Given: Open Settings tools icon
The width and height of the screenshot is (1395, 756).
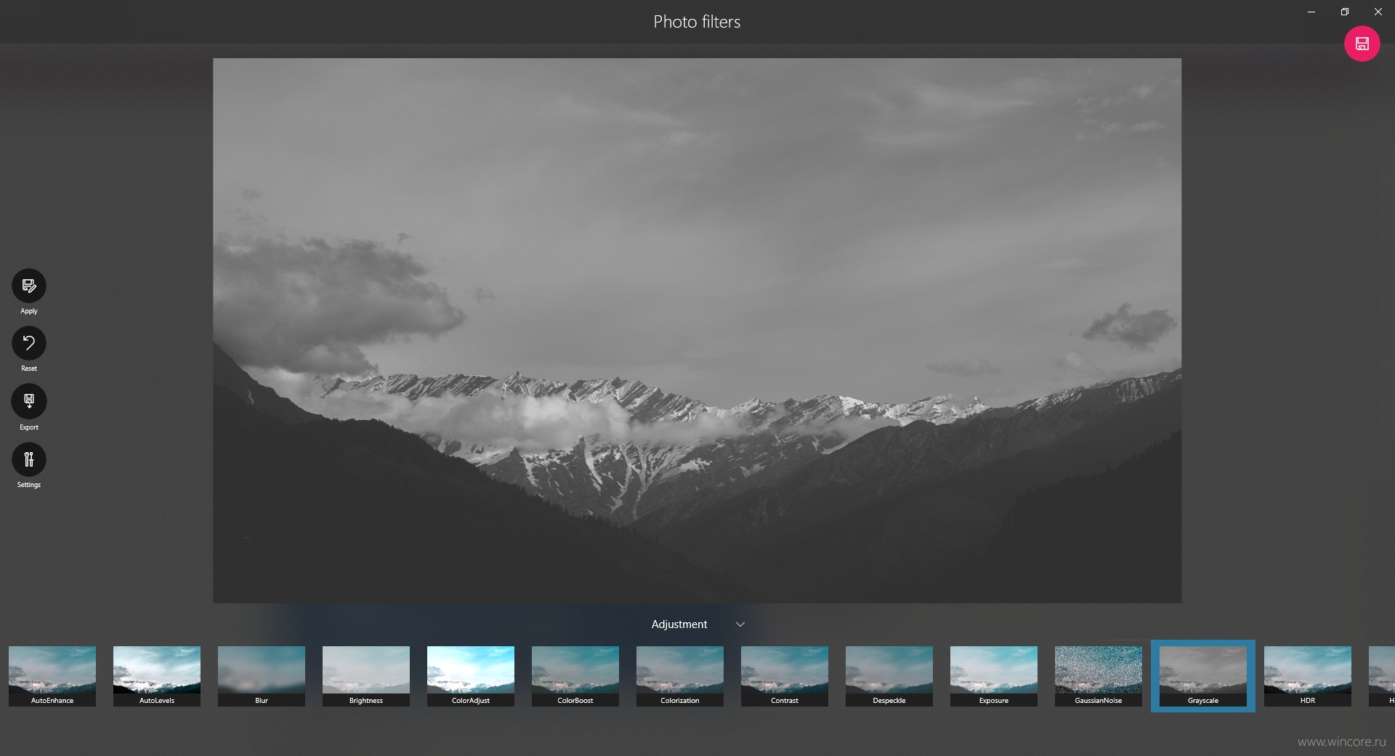Looking at the screenshot, I should point(29,459).
